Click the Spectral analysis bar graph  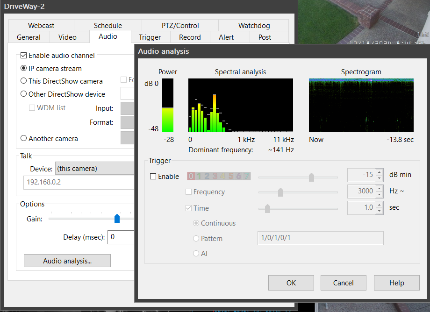tap(240, 106)
